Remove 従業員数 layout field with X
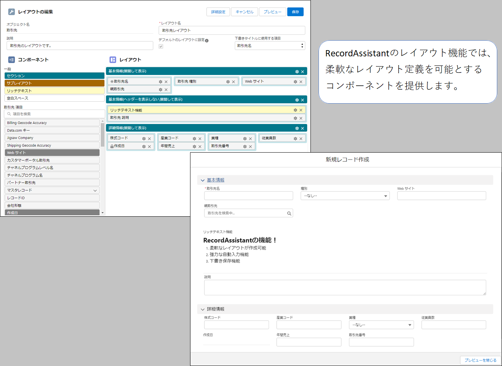The width and height of the screenshot is (502, 366). coord(301,138)
